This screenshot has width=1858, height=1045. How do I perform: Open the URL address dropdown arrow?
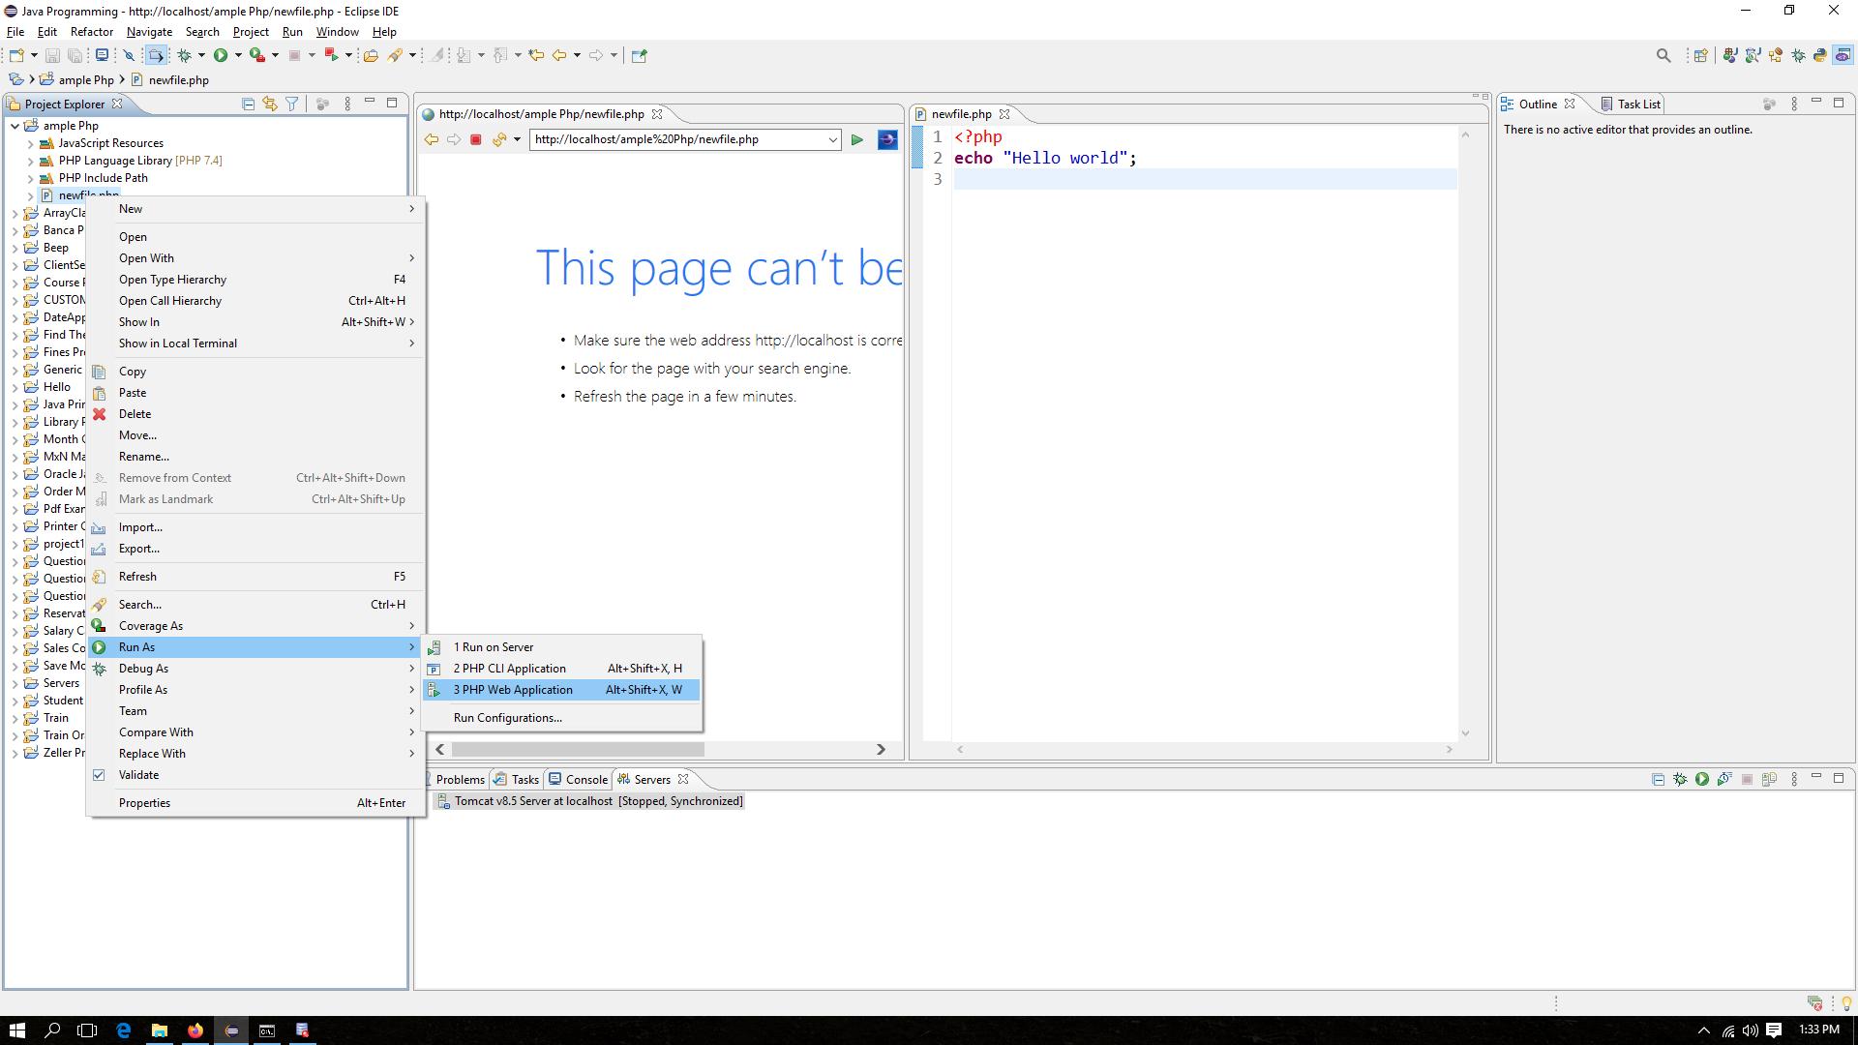click(832, 139)
